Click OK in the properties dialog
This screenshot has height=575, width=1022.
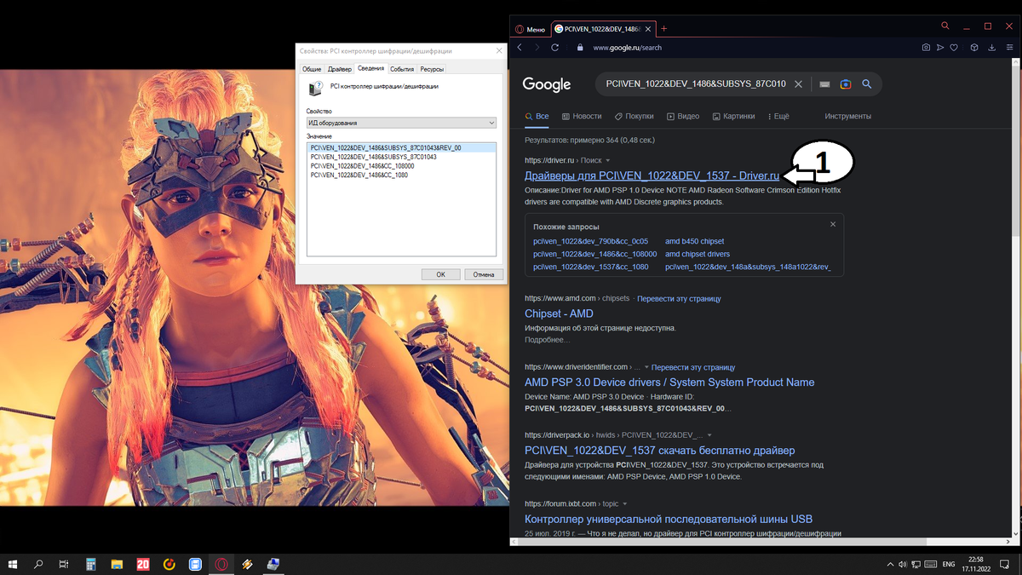[441, 274]
